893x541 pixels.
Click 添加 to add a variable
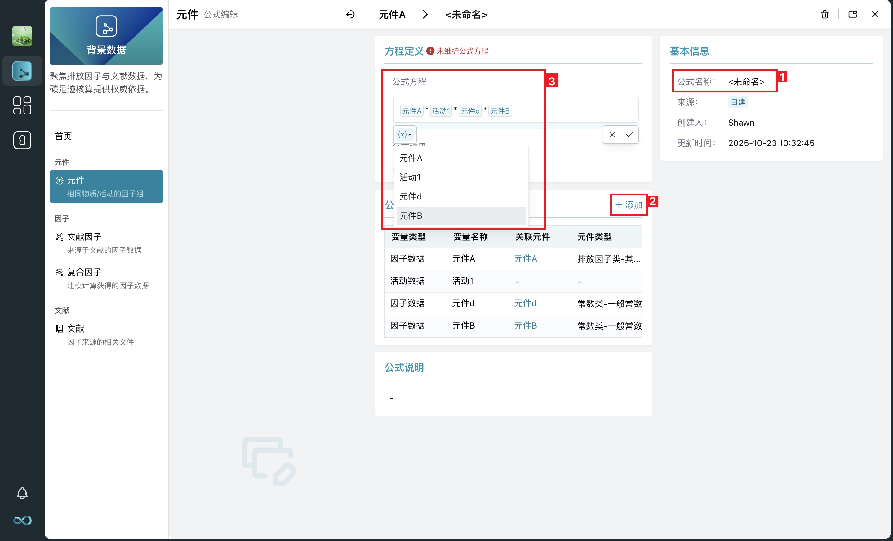point(628,205)
